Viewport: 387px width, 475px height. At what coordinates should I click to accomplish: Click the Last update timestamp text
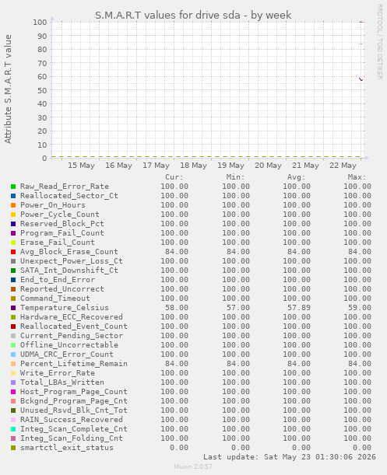pyautogui.click(x=290, y=457)
